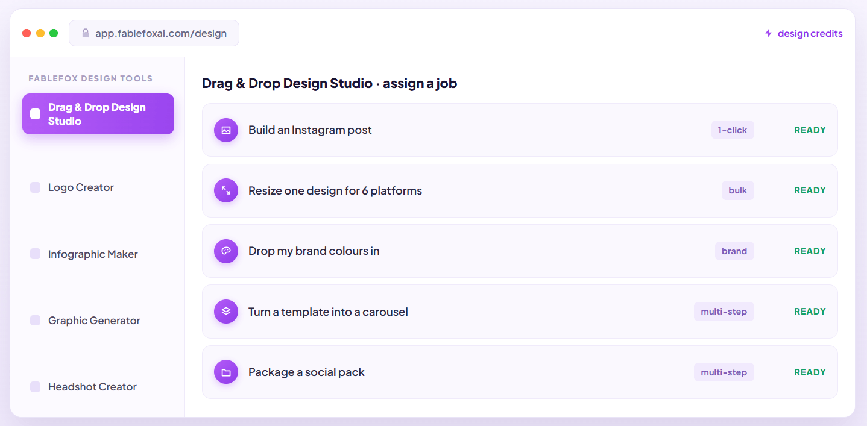
Task: Click READY status on carousel row
Action: [810, 312]
